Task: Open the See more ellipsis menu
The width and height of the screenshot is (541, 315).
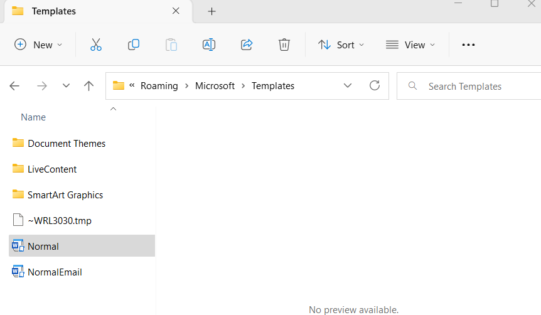Action: pyautogui.click(x=468, y=45)
